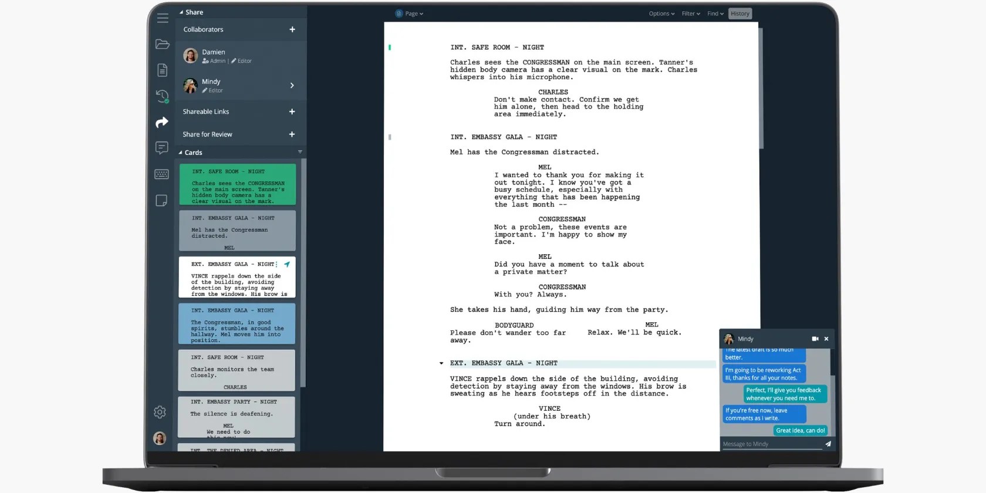Select the Share arrow icon in the sidebar

tap(162, 122)
